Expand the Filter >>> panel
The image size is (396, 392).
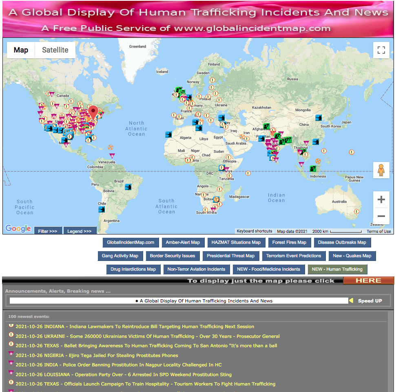click(x=47, y=231)
